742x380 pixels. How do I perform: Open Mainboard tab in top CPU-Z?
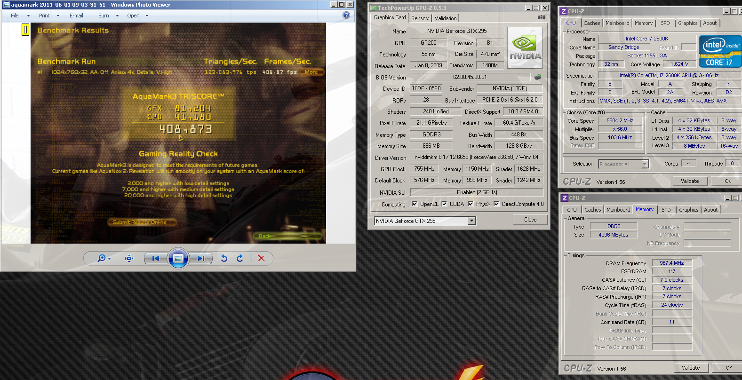click(x=617, y=23)
